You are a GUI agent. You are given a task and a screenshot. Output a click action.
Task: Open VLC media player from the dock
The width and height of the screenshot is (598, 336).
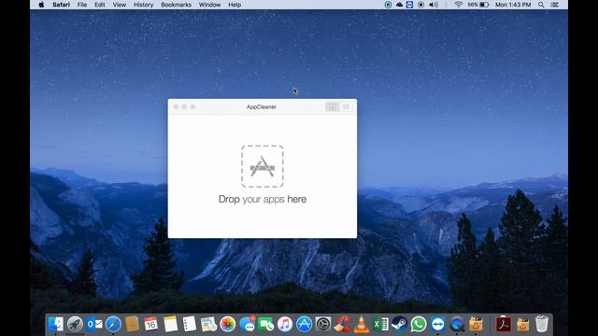(x=362, y=324)
